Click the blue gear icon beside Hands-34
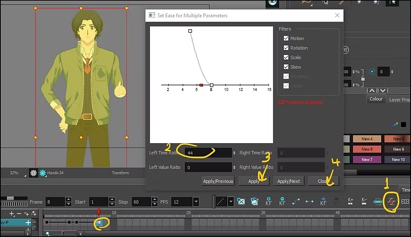The height and width of the screenshot is (237, 411). (x=42, y=173)
